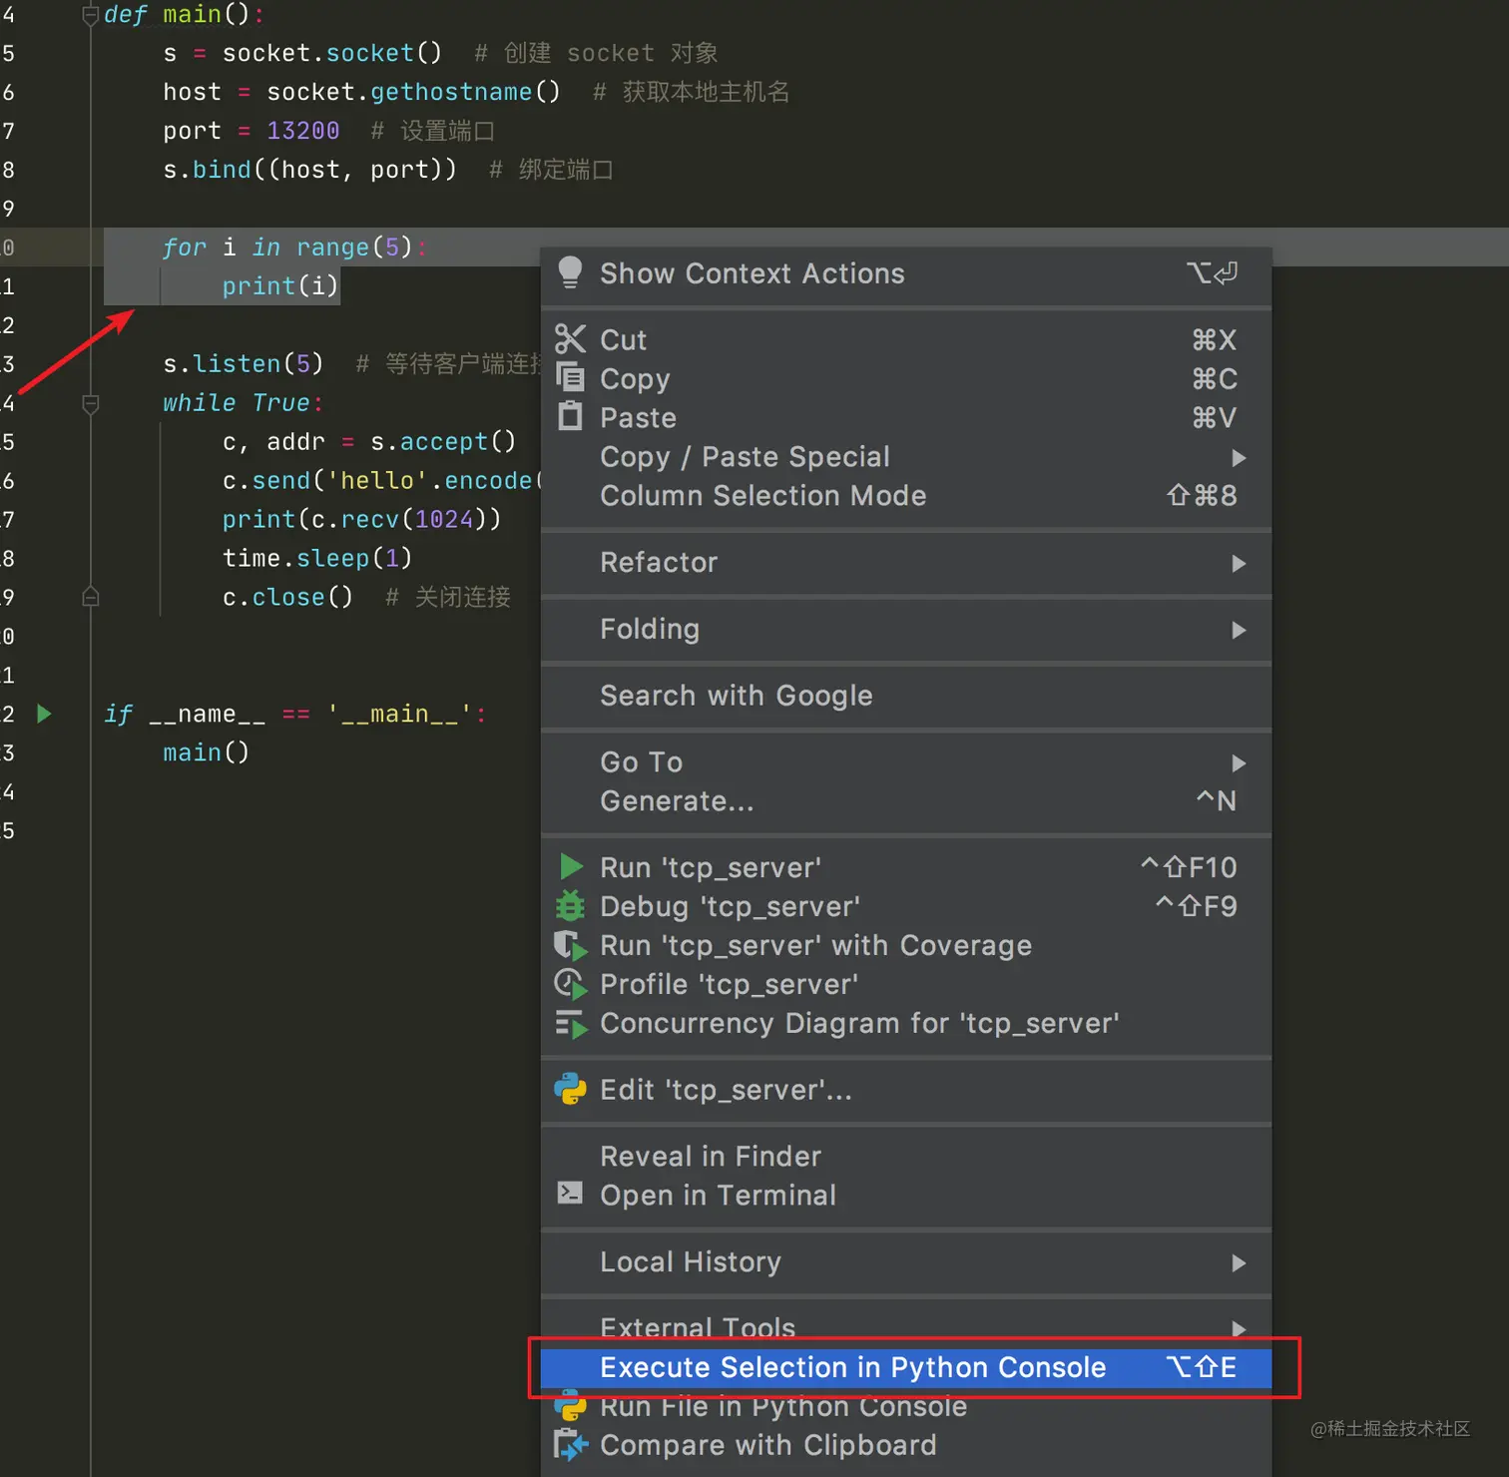Viewport: 1509px width, 1477px height.
Task: Click Python icon beside Run File in Python Console
Action: point(570,1407)
